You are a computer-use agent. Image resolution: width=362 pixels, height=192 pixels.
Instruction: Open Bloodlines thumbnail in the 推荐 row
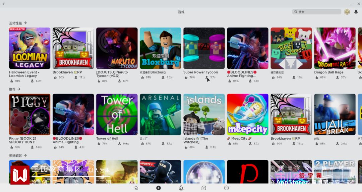click(73, 115)
